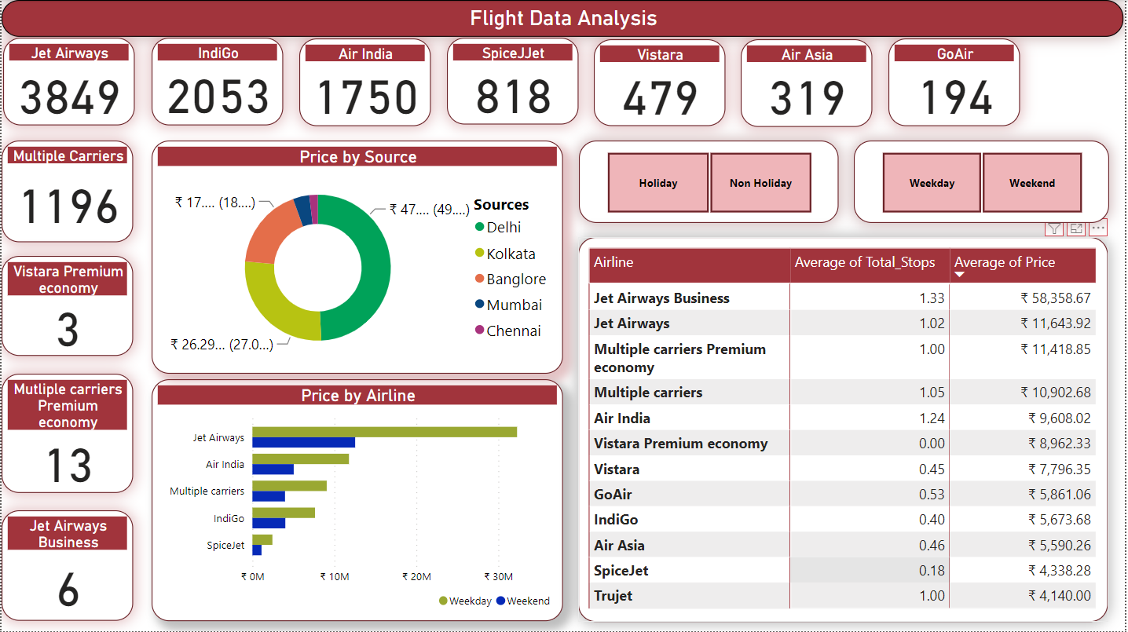The width and height of the screenshot is (1128, 632).
Task: Click the filter funnel icon above the table
Action: 1054,228
